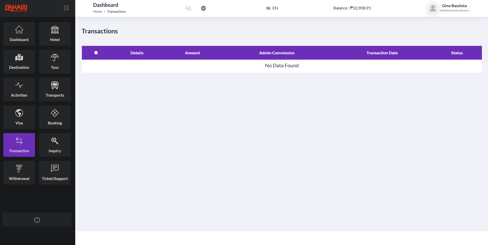This screenshot has height=245, width=488.
Task: Click the Dashboard title in header
Action: pos(106,5)
